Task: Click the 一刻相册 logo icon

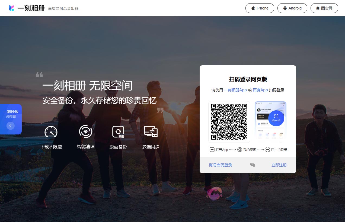Action: click(11, 8)
